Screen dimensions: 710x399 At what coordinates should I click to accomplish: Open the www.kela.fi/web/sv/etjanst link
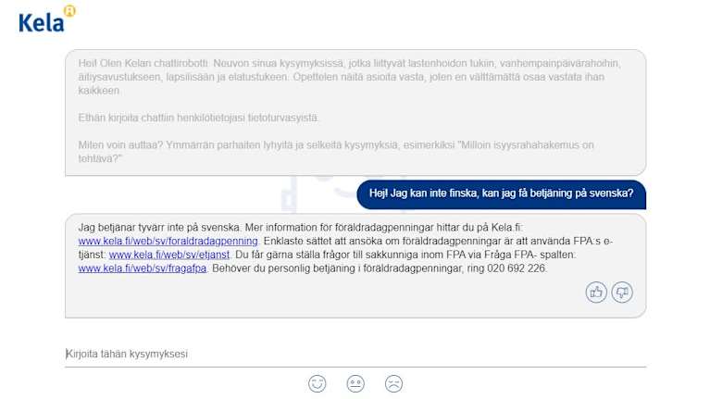[x=169, y=255]
